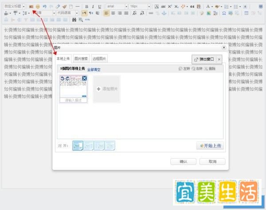Insert a blockquote
Image resolution: width=266 pixels, height=210 pixels.
coord(192,7)
